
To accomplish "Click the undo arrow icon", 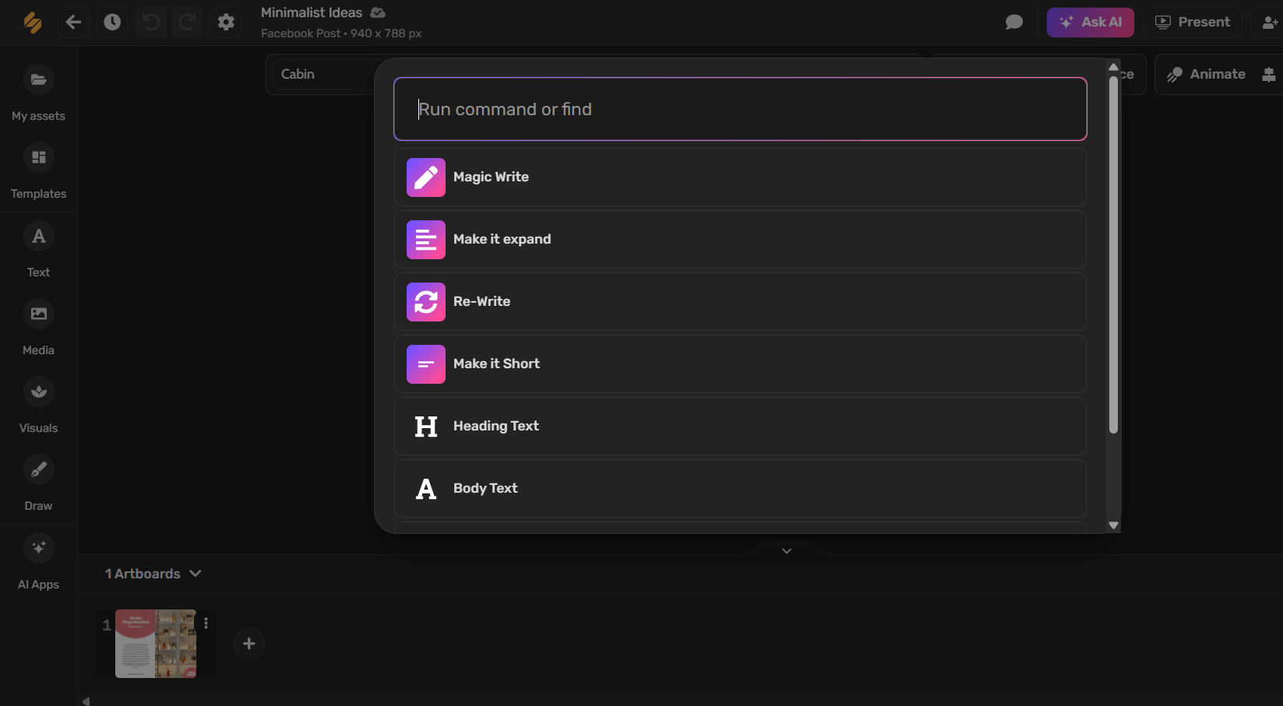I will coord(151,22).
